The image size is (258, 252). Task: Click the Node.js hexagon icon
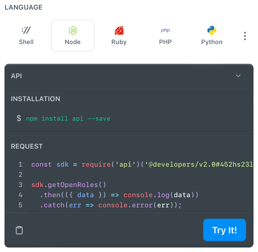[x=72, y=31]
